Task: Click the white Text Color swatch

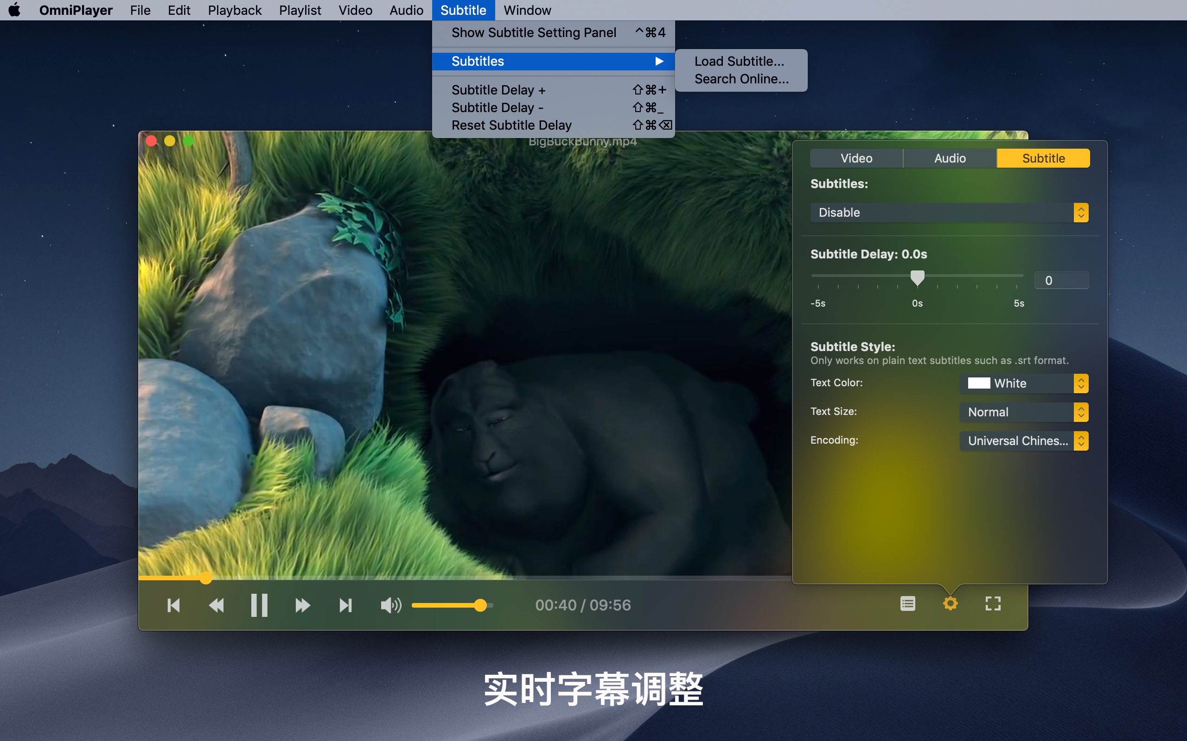Action: click(x=978, y=383)
